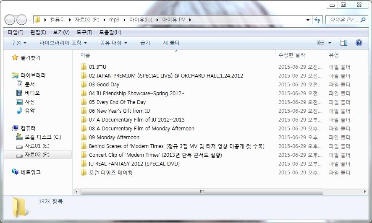Click the blue help question icon
372x223 pixels.
click(359, 43)
